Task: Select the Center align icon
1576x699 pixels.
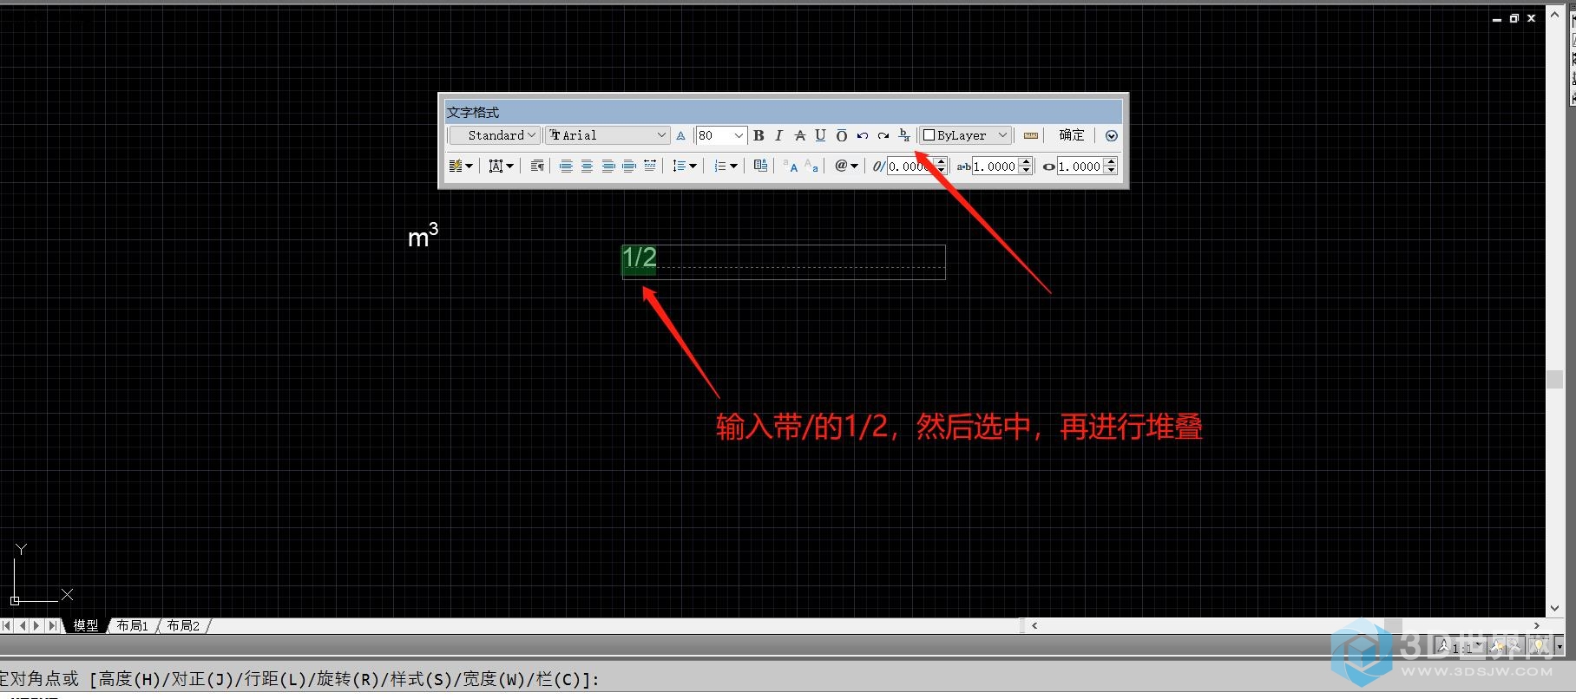Action: click(587, 166)
